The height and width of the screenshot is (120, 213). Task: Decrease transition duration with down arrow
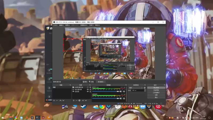[145, 91]
